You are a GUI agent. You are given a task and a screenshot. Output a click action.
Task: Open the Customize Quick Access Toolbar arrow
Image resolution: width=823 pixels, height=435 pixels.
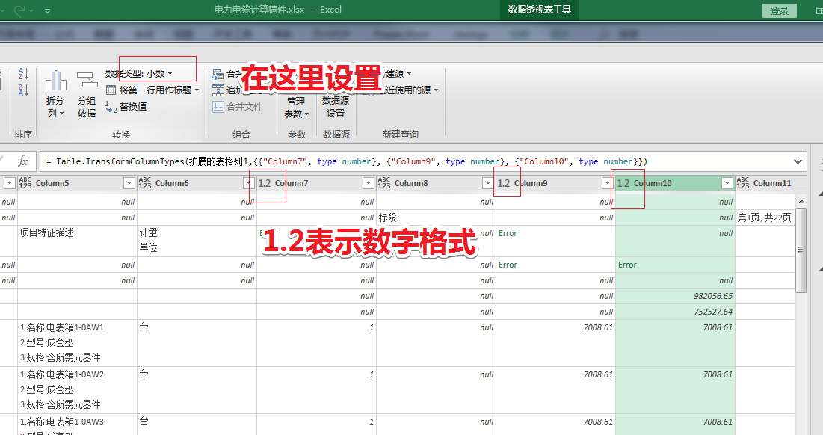point(47,10)
